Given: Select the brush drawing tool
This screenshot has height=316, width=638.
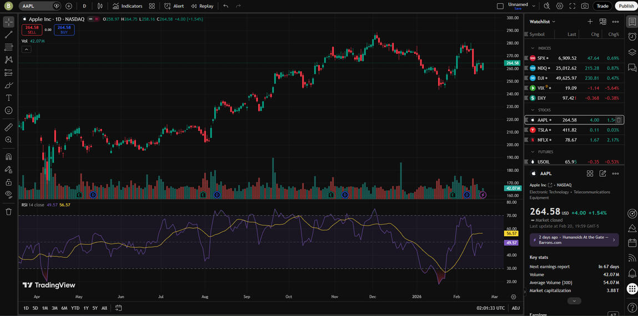Looking at the screenshot, I should pyautogui.click(x=8, y=85).
